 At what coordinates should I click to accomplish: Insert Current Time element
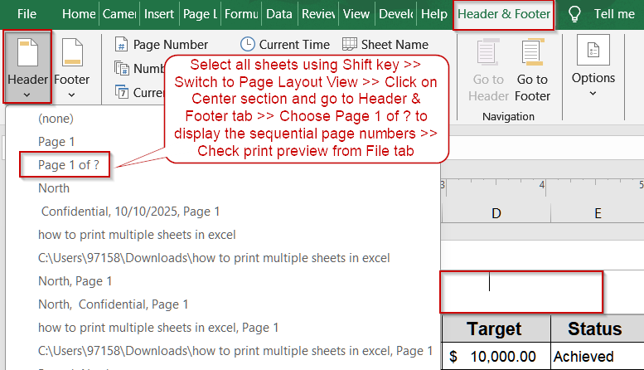pos(285,45)
